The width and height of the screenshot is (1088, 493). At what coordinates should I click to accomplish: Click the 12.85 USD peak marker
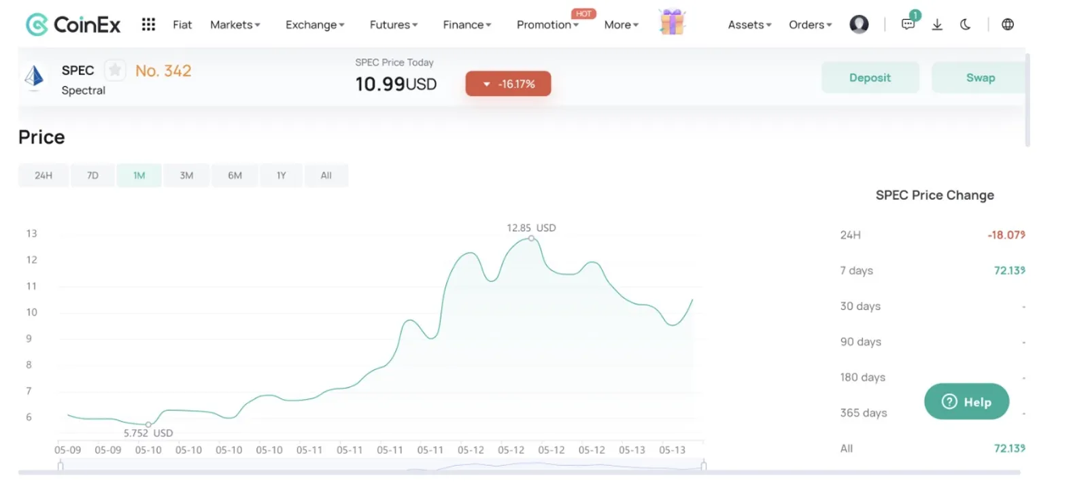click(x=531, y=238)
